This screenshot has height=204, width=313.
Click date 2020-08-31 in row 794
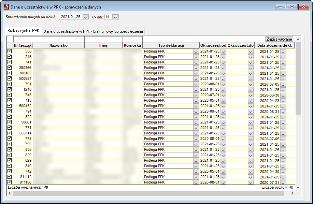(x=270, y=112)
